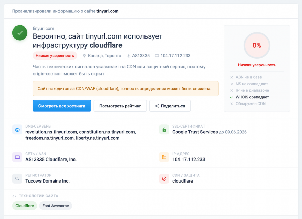The height and width of the screenshot is (219, 302).
Task: Click the X icon beside NS не совпадают
Action: coord(232,84)
